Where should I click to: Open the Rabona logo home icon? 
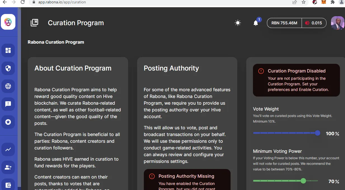(8, 22)
